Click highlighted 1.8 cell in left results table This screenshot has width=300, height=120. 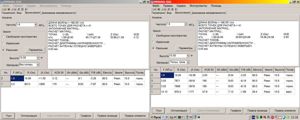17,78
